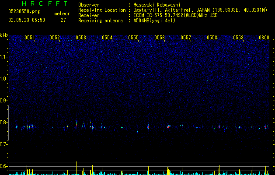Click the 0555 time marker

[133, 38]
